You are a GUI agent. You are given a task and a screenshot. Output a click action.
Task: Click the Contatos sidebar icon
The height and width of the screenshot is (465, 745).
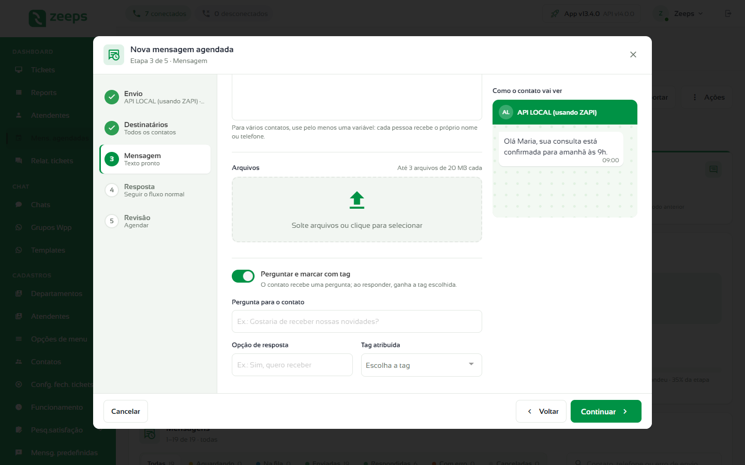tap(19, 362)
